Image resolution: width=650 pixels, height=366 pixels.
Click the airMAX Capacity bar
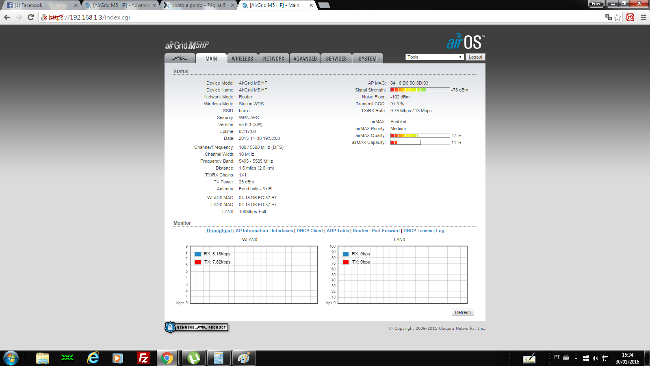coord(420,142)
